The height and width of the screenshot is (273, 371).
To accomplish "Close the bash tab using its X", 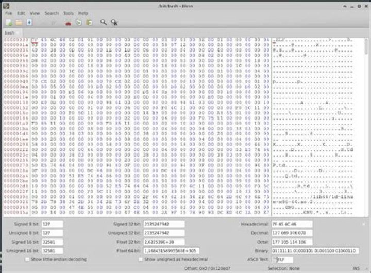I will point(18,33).
